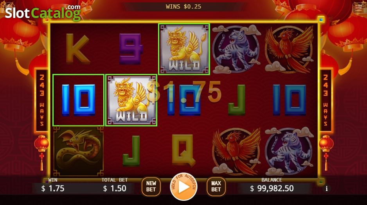This screenshot has width=367, height=205.
Task: Click the WIN amount display
Action: pyautogui.click(x=53, y=189)
